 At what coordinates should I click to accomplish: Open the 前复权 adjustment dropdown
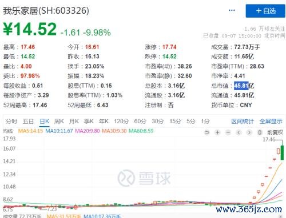[275, 132]
